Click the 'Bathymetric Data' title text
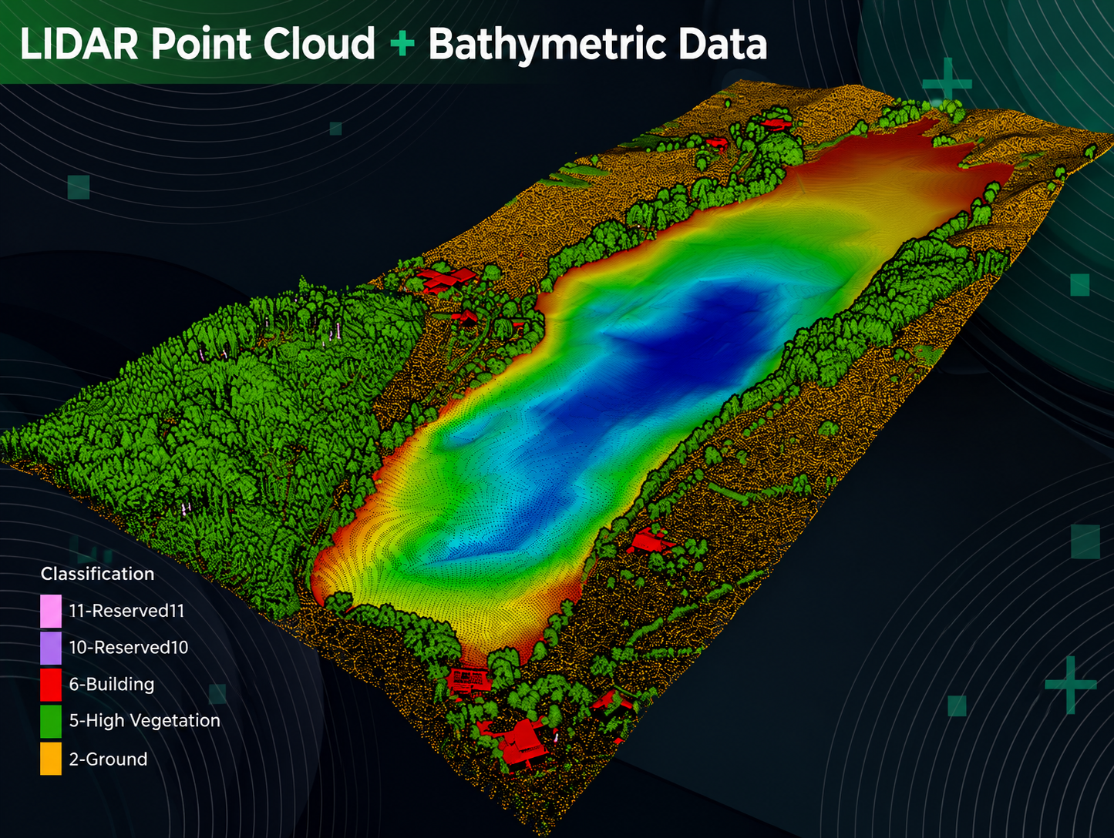Viewport: 1114px width, 838px height. (597, 44)
